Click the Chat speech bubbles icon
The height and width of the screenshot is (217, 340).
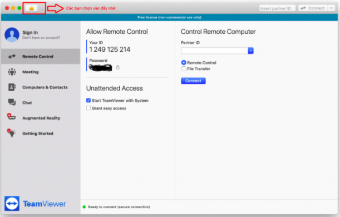point(12,102)
